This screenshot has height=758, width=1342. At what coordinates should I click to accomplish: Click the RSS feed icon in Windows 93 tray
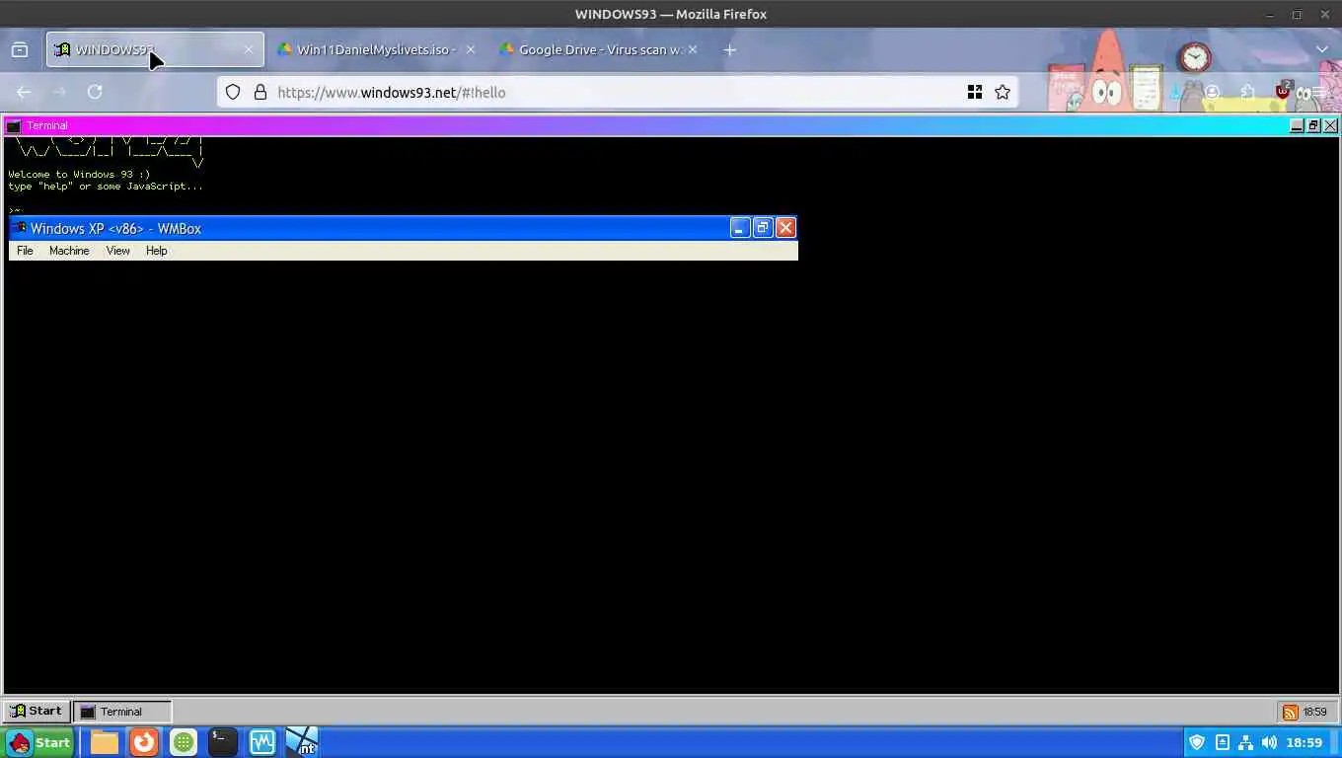point(1290,712)
